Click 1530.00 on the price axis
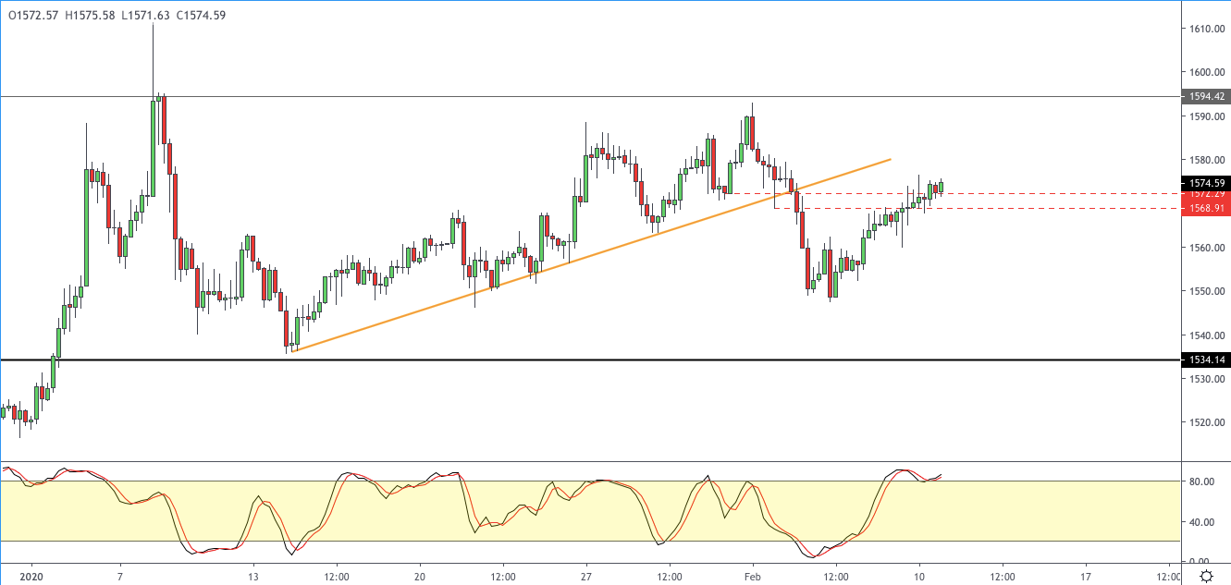1231x585 pixels. (1207, 379)
